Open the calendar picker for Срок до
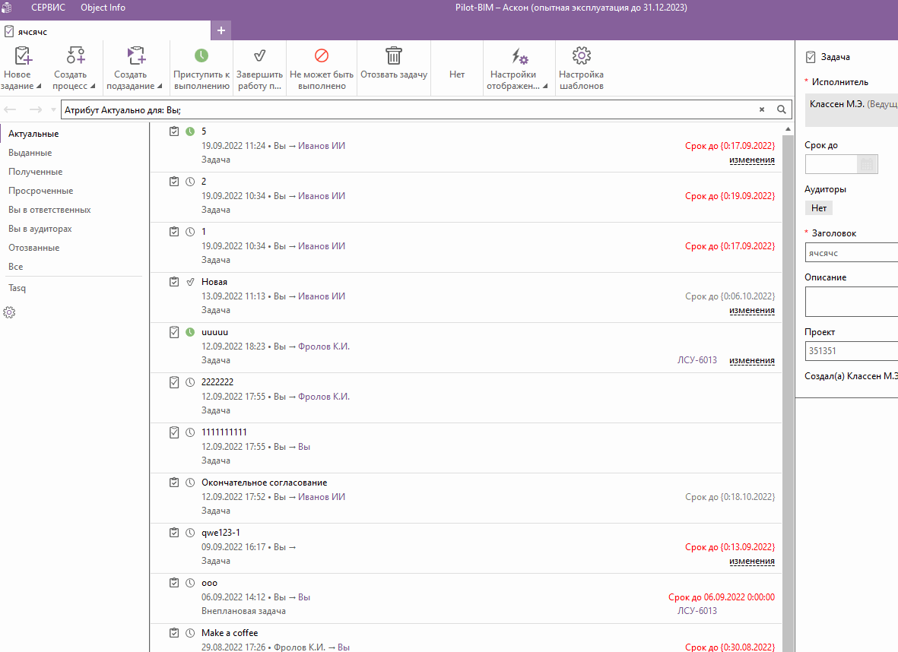Viewport: 898px width, 652px height. [x=867, y=164]
